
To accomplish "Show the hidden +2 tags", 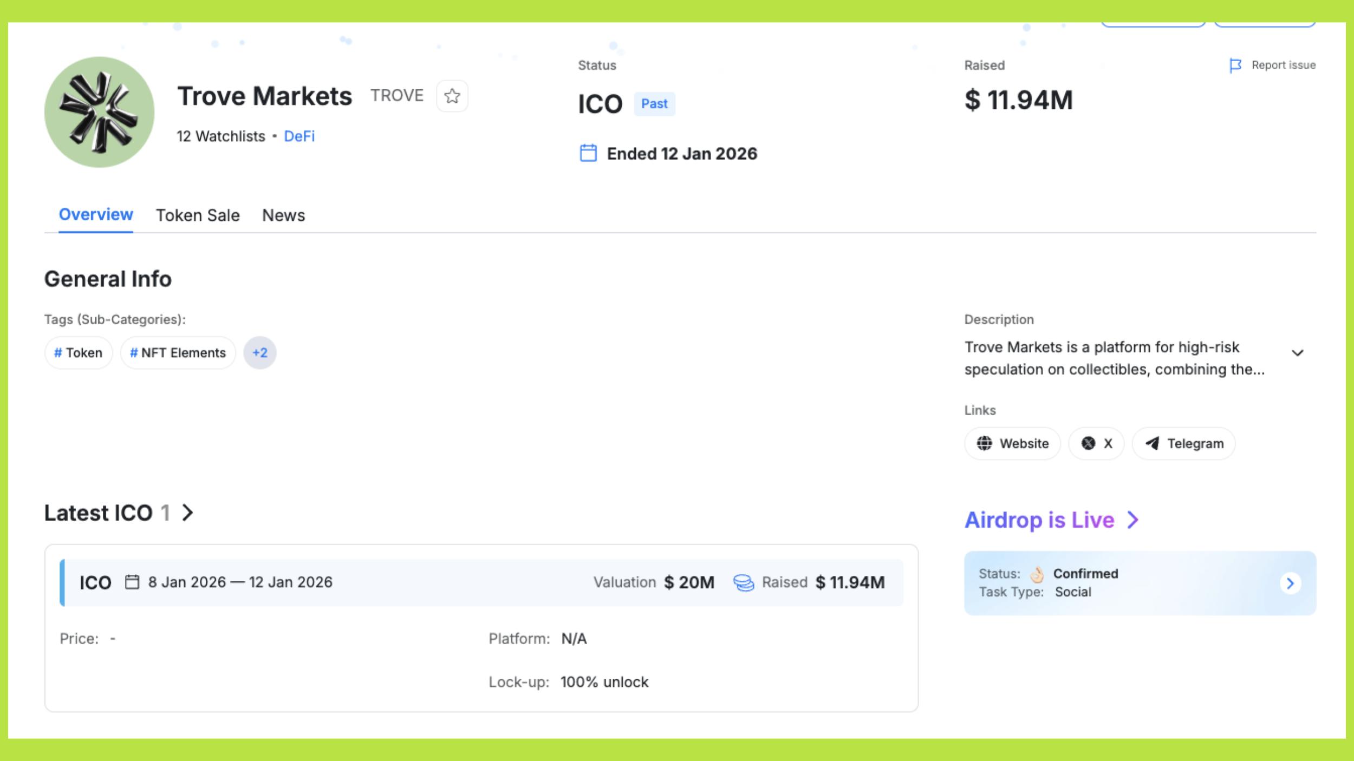I will (x=259, y=353).
